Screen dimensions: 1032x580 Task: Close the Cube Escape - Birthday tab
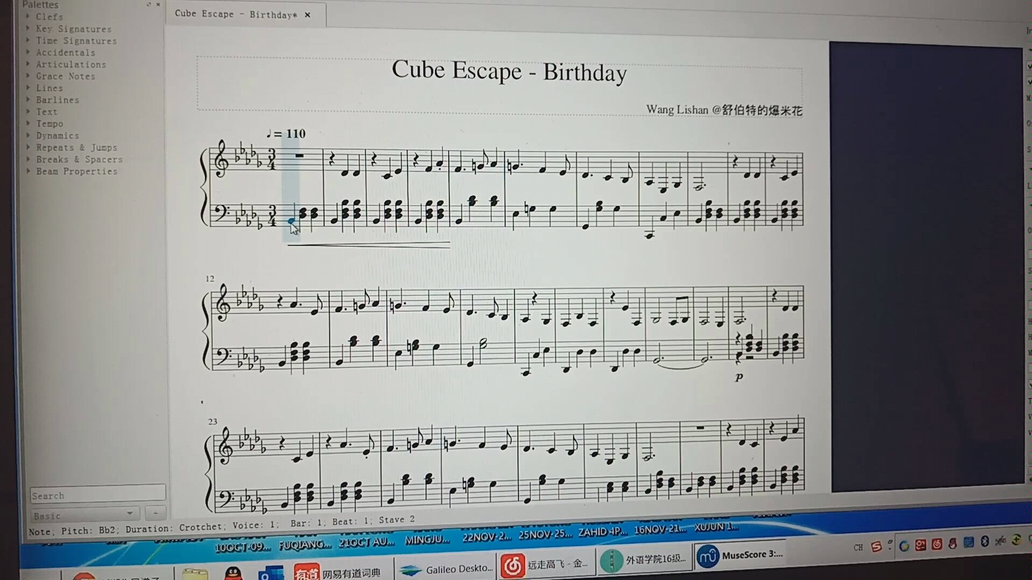pos(307,15)
